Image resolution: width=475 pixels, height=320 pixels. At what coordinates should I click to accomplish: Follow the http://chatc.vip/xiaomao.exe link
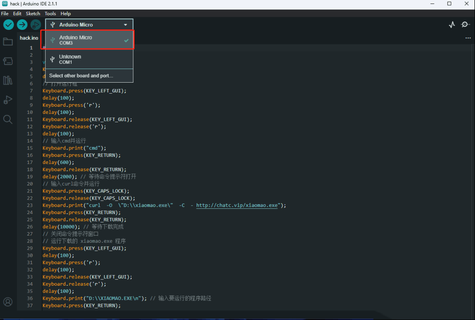point(237,205)
